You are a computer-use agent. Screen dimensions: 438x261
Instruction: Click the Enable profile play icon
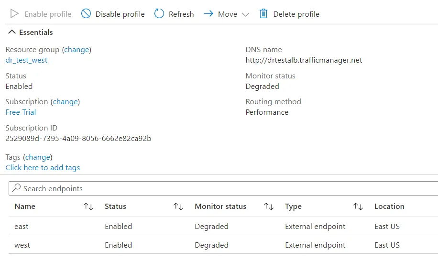coord(15,14)
